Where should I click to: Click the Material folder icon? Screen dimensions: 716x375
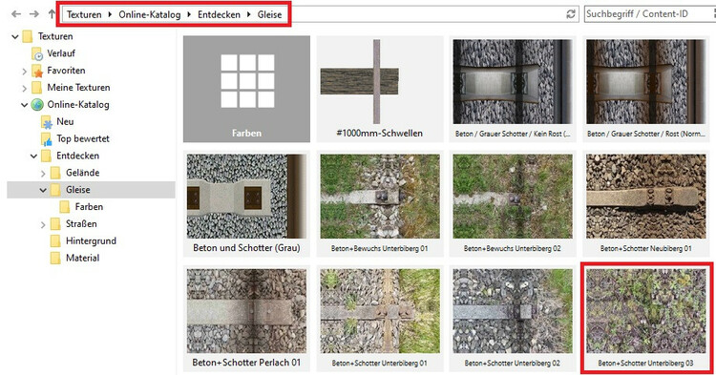tap(55, 258)
